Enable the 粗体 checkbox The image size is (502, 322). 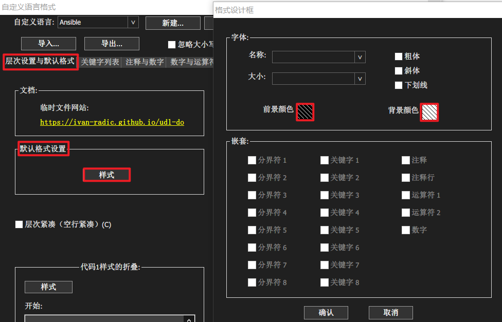click(x=399, y=56)
